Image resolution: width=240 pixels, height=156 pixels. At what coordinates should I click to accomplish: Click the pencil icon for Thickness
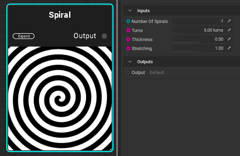click(229, 39)
